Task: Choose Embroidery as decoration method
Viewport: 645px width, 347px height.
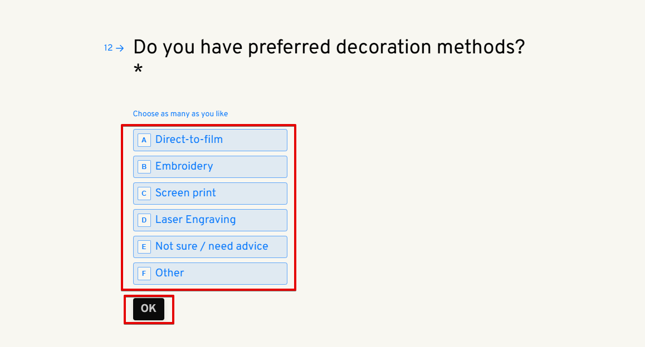Action: [x=184, y=166]
